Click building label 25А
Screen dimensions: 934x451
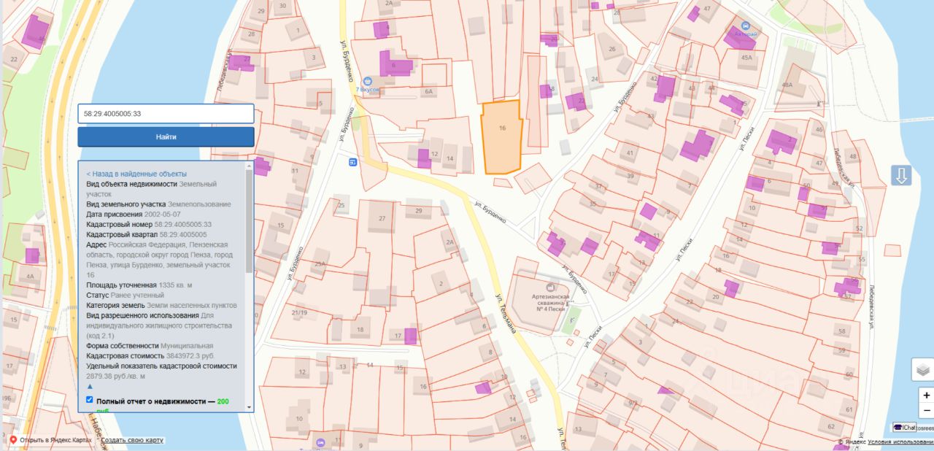(x=320, y=263)
